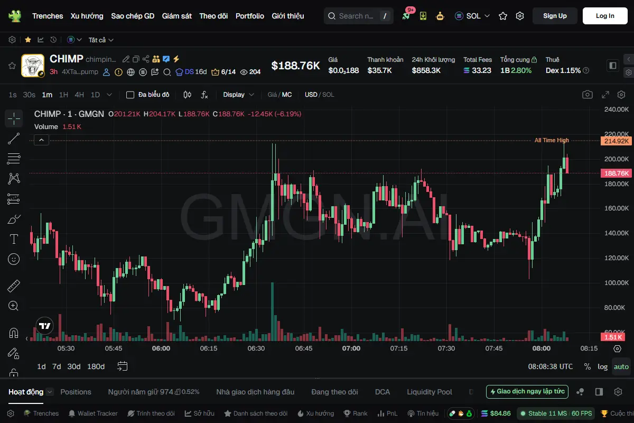Image resolution: width=634 pixels, height=423 pixels.
Task: Open the SOL chain selector
Action: point(472,16)
